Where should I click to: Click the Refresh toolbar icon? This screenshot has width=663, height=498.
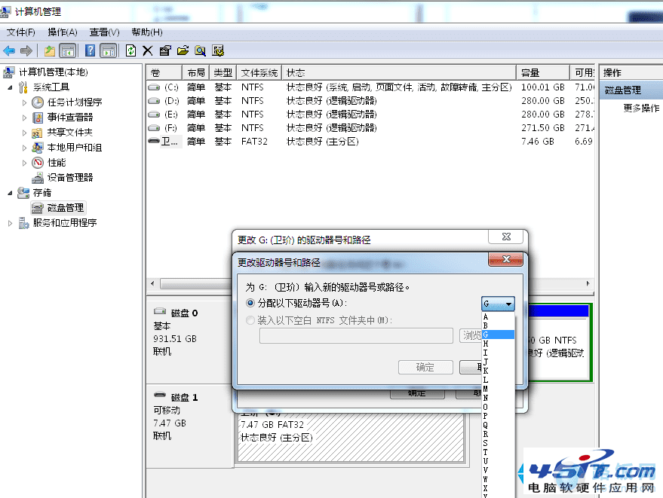pyautogui.click(x=130, y=50)
